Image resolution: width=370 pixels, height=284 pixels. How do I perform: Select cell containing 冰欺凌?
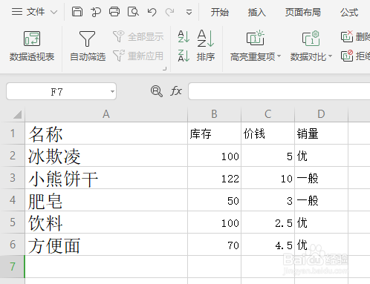106,156
